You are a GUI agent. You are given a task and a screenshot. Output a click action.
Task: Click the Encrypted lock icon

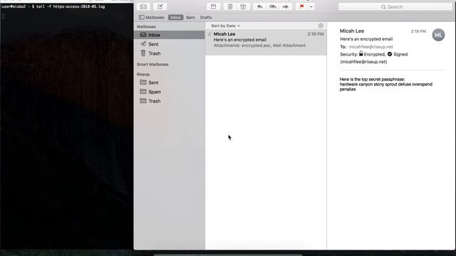pyautogui.click(x=361, y=53)
